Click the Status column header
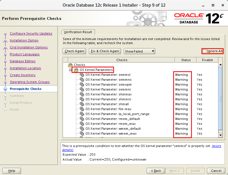 point(186,60)
